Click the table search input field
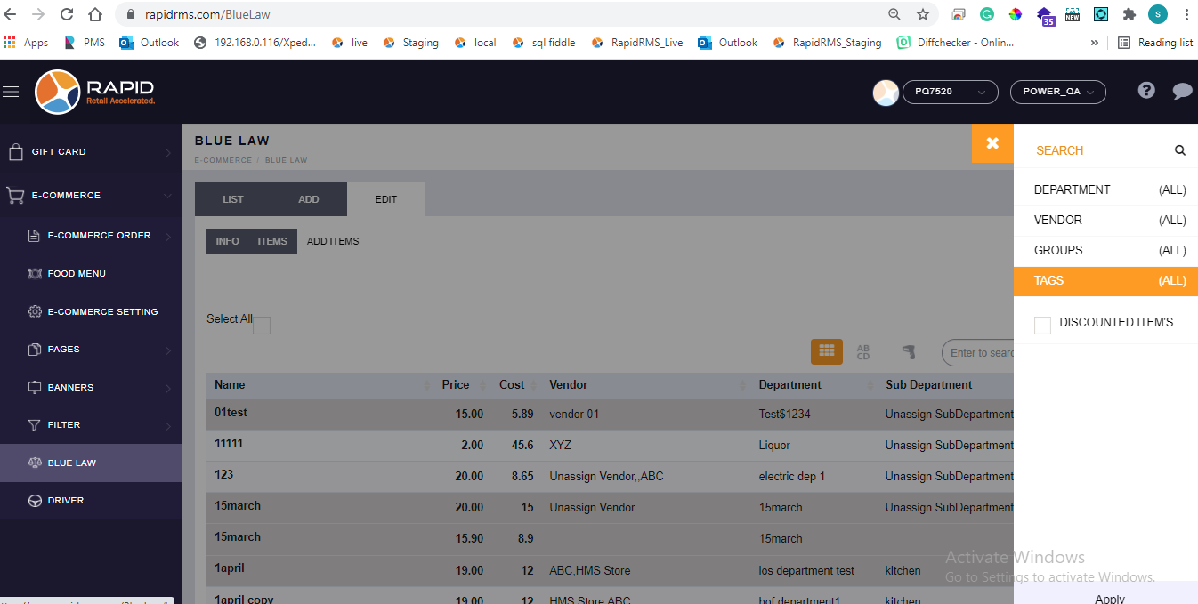Screen dimensions: 1198x604 pos(979,353)
